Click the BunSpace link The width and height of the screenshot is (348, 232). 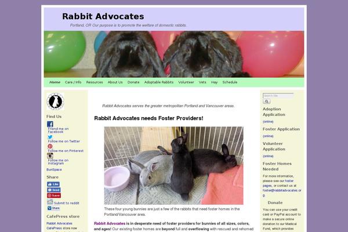coord(54,169)
